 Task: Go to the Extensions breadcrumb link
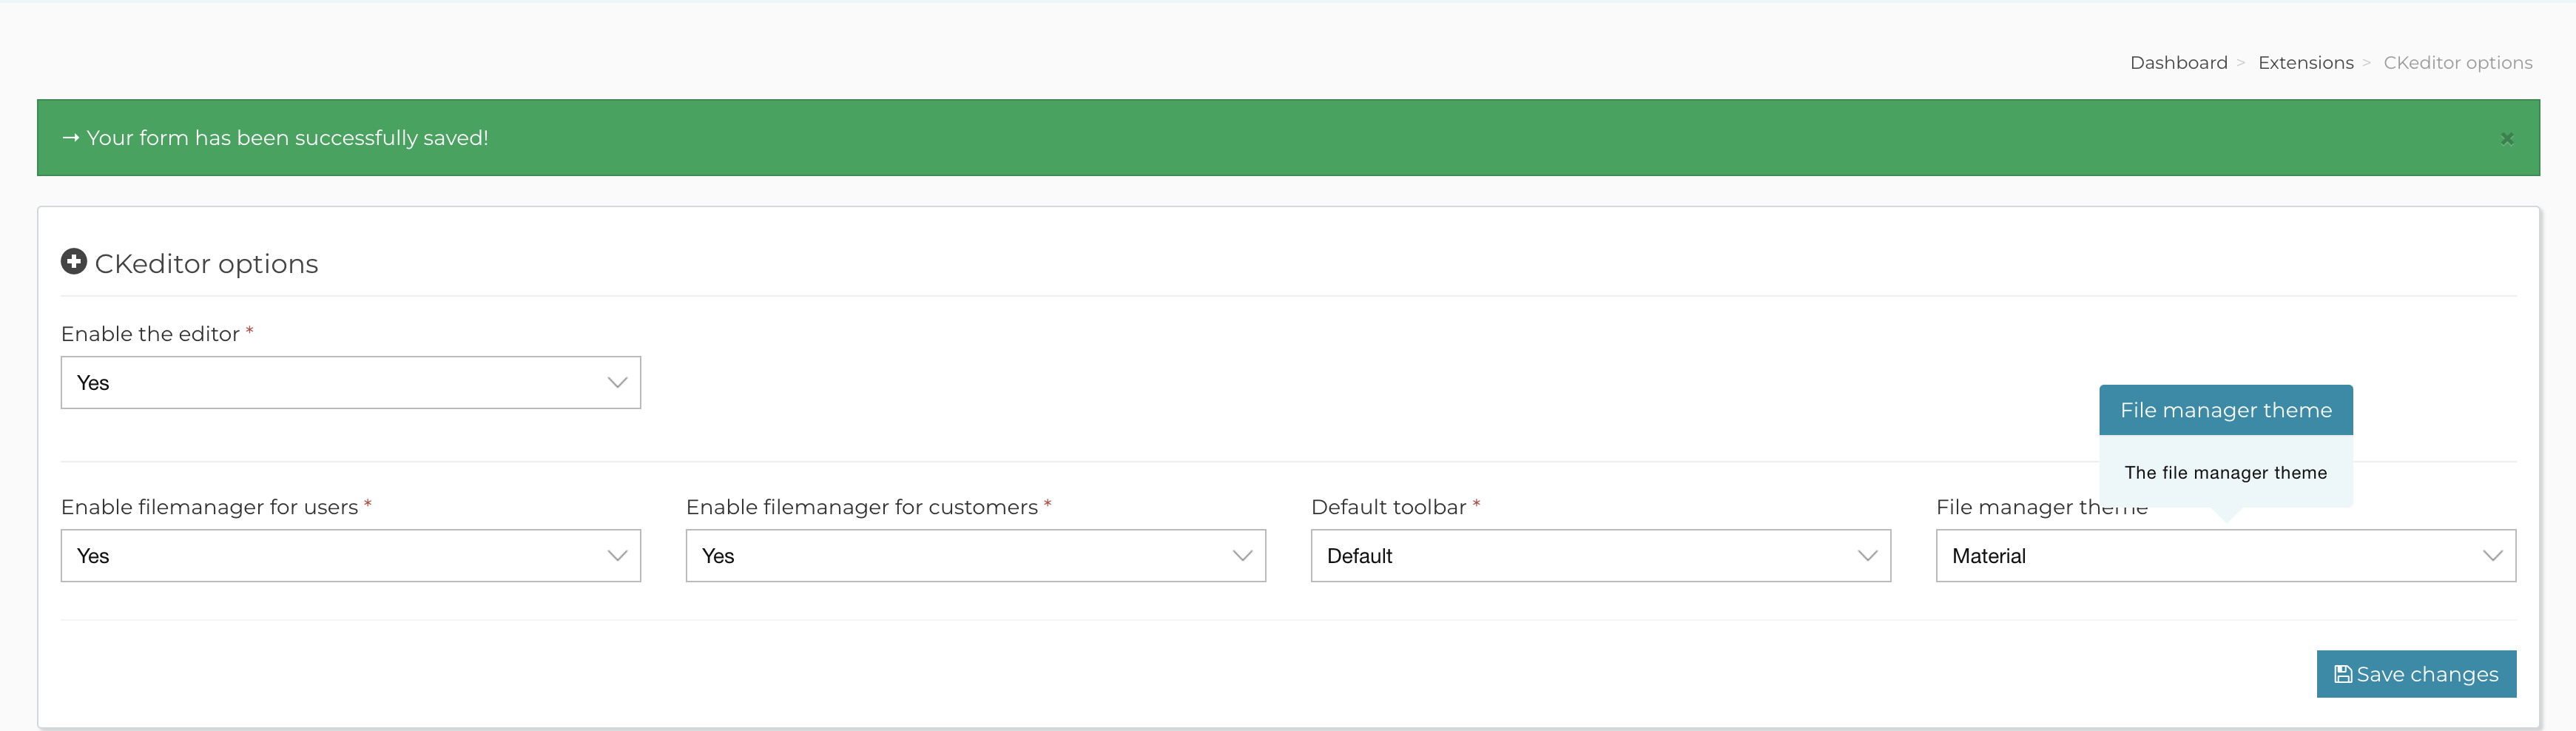(2305, 63)
